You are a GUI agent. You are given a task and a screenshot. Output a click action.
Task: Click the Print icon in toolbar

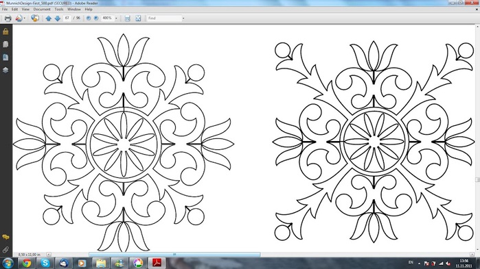click(8, 18)
